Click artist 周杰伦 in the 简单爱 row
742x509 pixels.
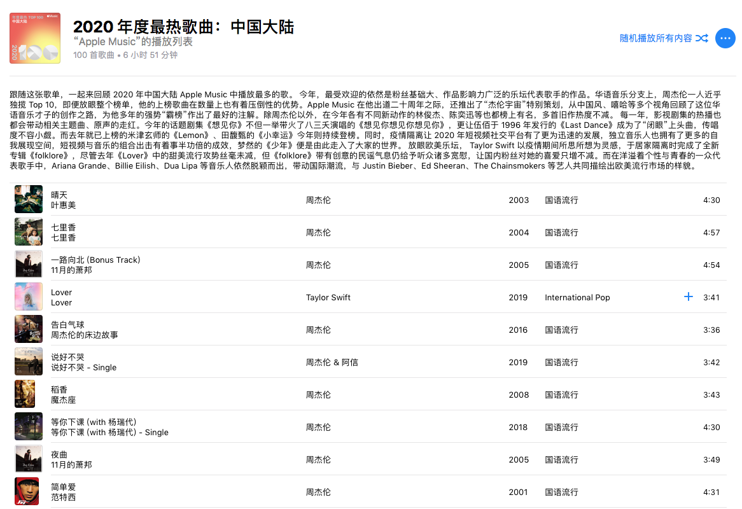coord(318,492)
